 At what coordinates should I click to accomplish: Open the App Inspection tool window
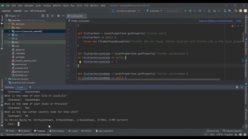[x=104, y=131]
